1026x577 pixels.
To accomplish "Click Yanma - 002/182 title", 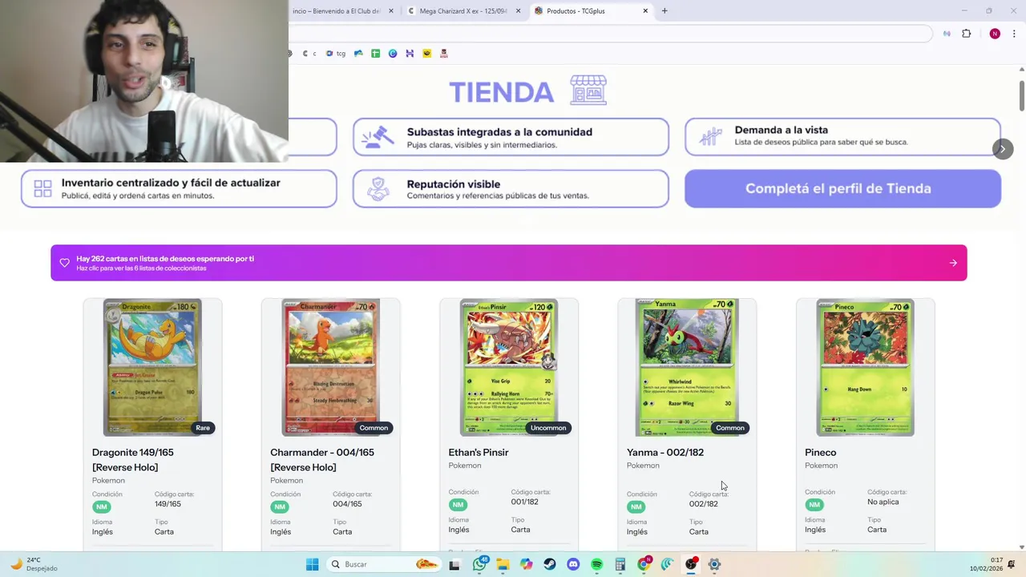I will 665,453.
